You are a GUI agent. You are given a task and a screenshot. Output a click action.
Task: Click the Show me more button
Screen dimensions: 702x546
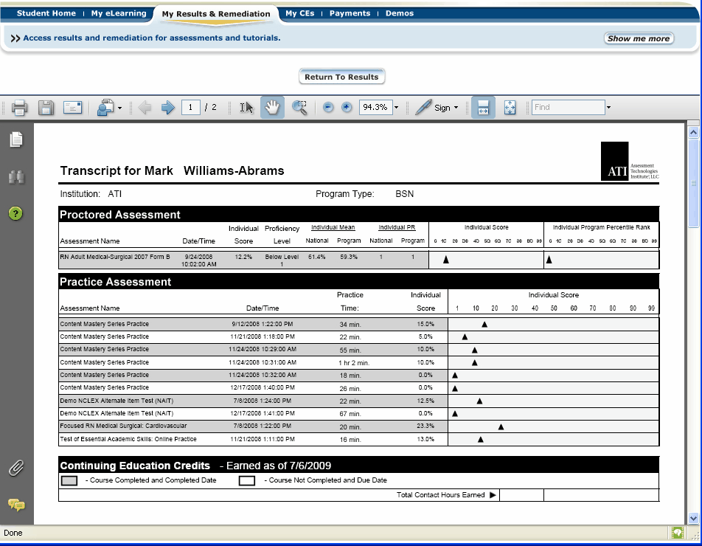639,38
